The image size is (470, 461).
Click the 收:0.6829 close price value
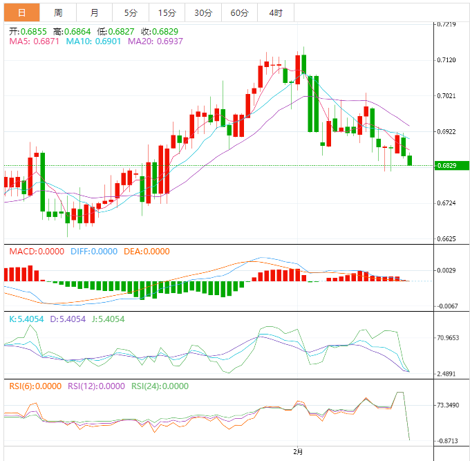point(160,32)
